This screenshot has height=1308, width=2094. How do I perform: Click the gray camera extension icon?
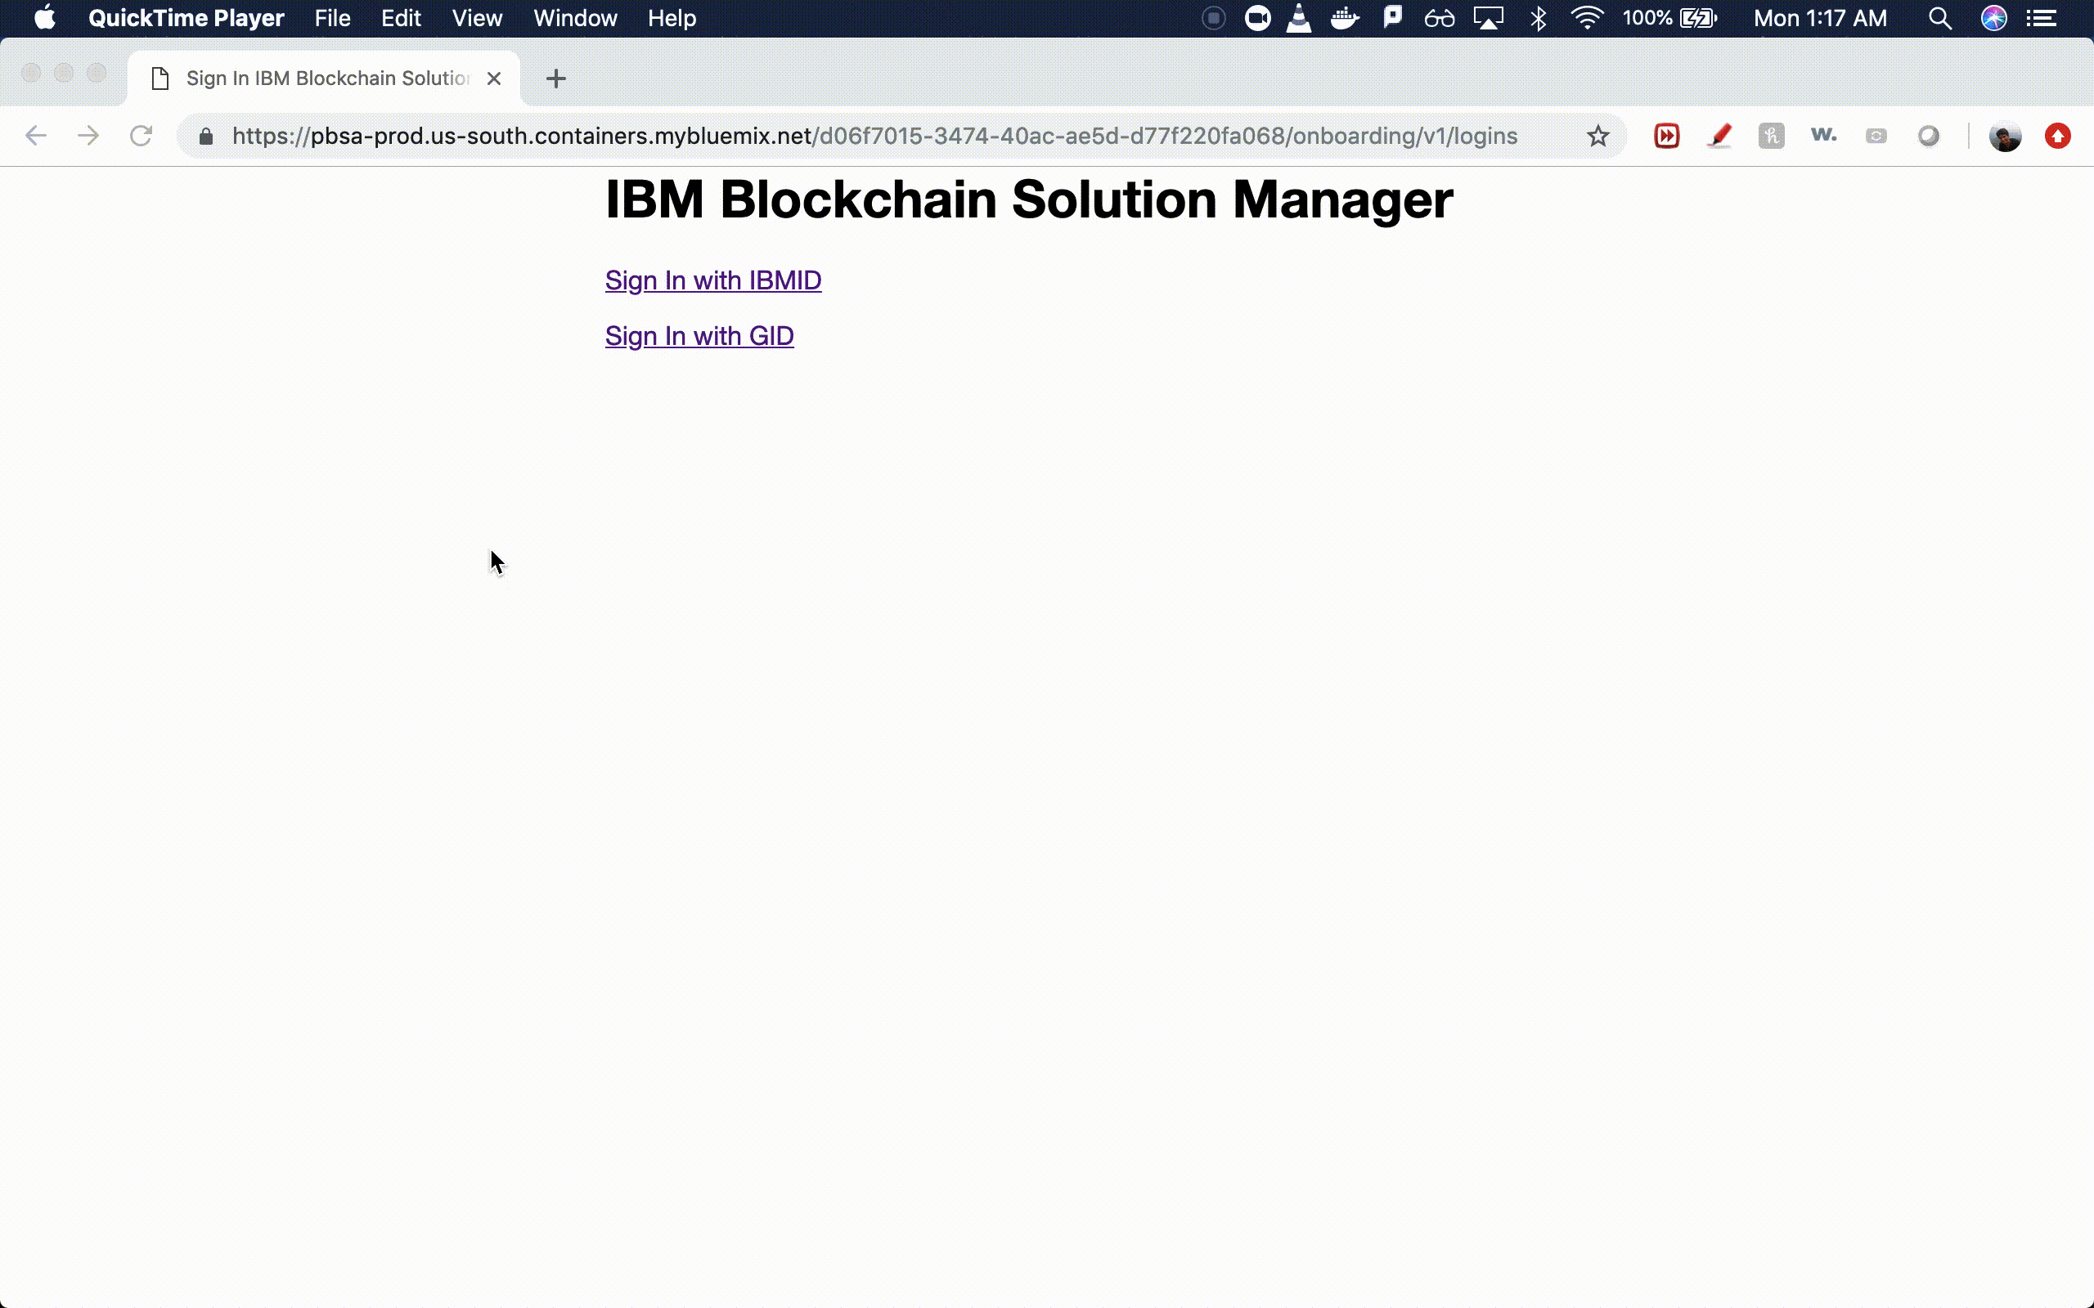click(x=1876, y=136)
